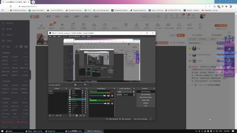
Task: Open Mic audio settings gear
Action: 112,103
